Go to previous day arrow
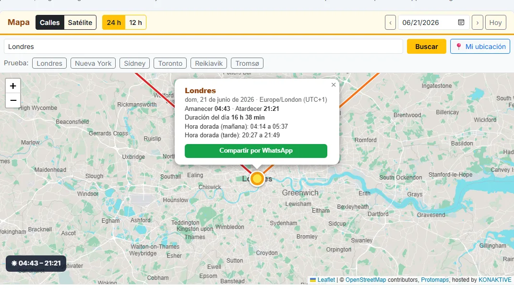 pos(390,23)
